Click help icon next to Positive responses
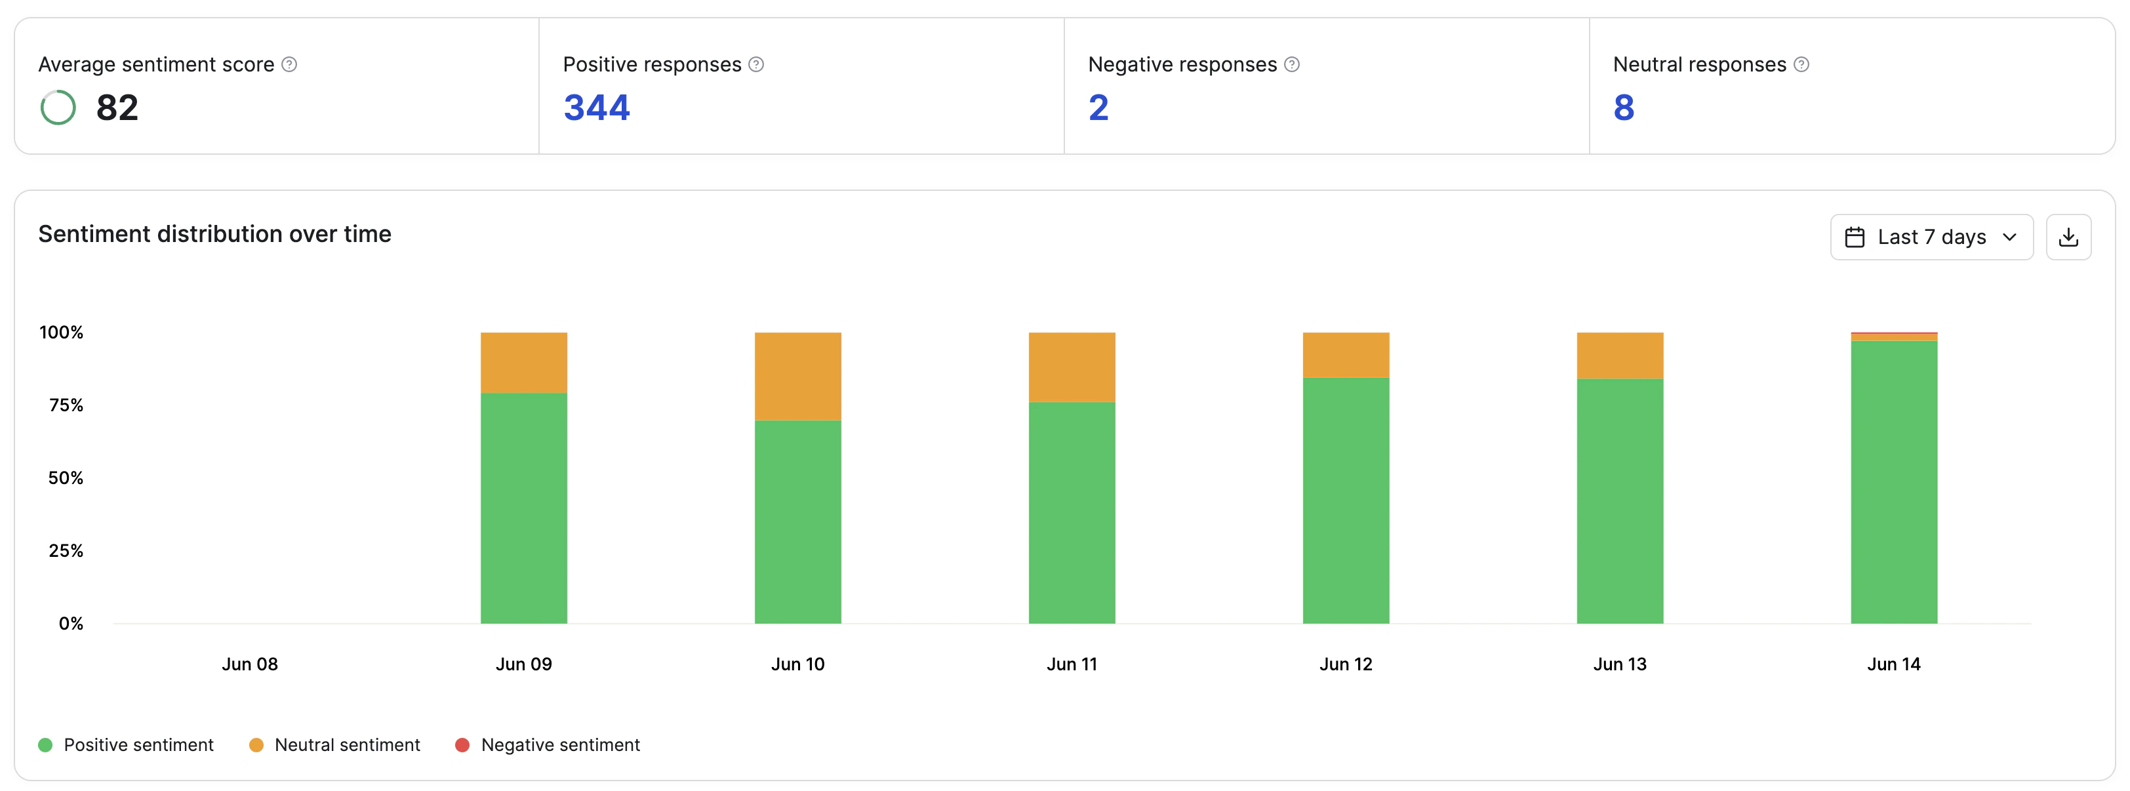This screenshot has width=2130, height=791. tap(755, 64)
